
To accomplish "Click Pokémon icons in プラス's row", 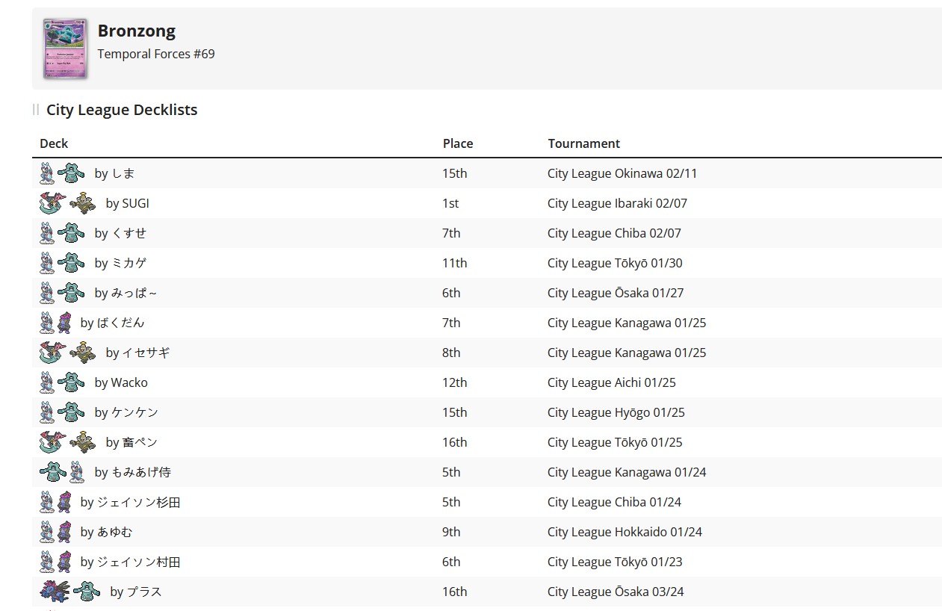I will [70, 592].
